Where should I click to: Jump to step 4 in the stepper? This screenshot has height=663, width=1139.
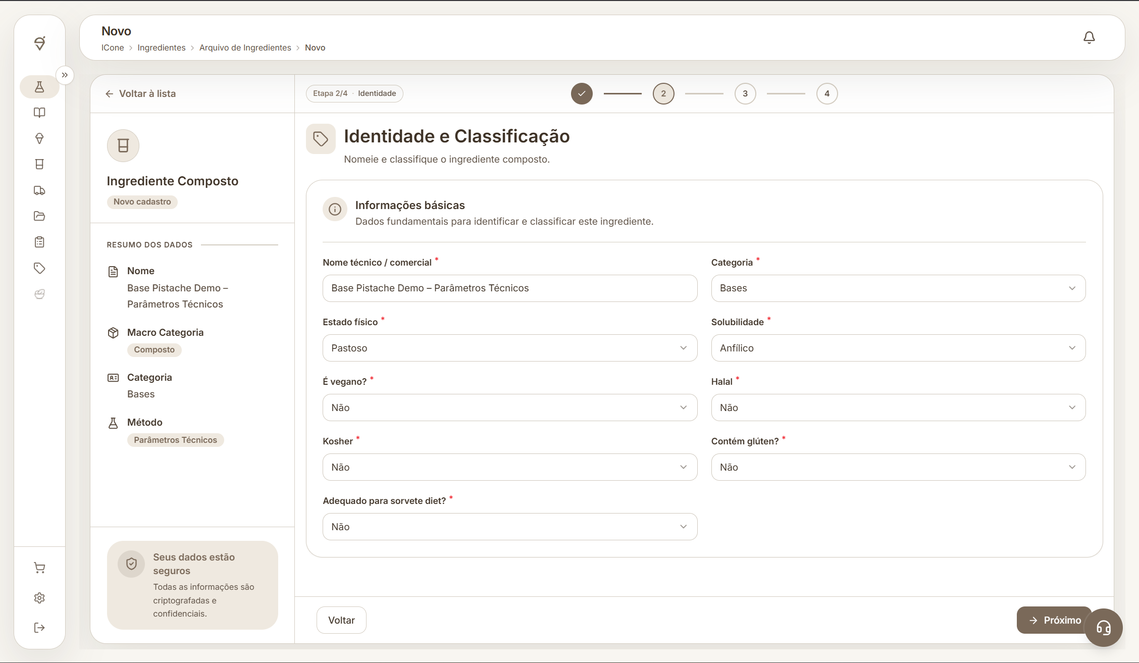coord(827,93)
